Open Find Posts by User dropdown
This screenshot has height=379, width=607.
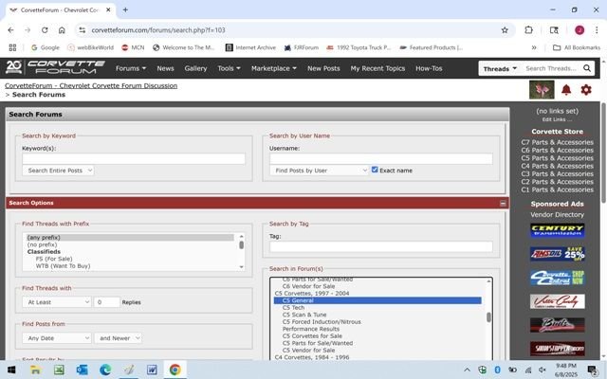click(x=319, y=171)
